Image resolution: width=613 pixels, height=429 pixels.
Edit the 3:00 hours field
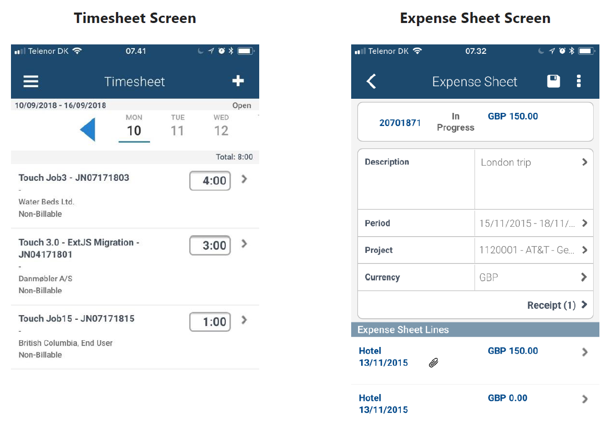click(x=210, y=246)
